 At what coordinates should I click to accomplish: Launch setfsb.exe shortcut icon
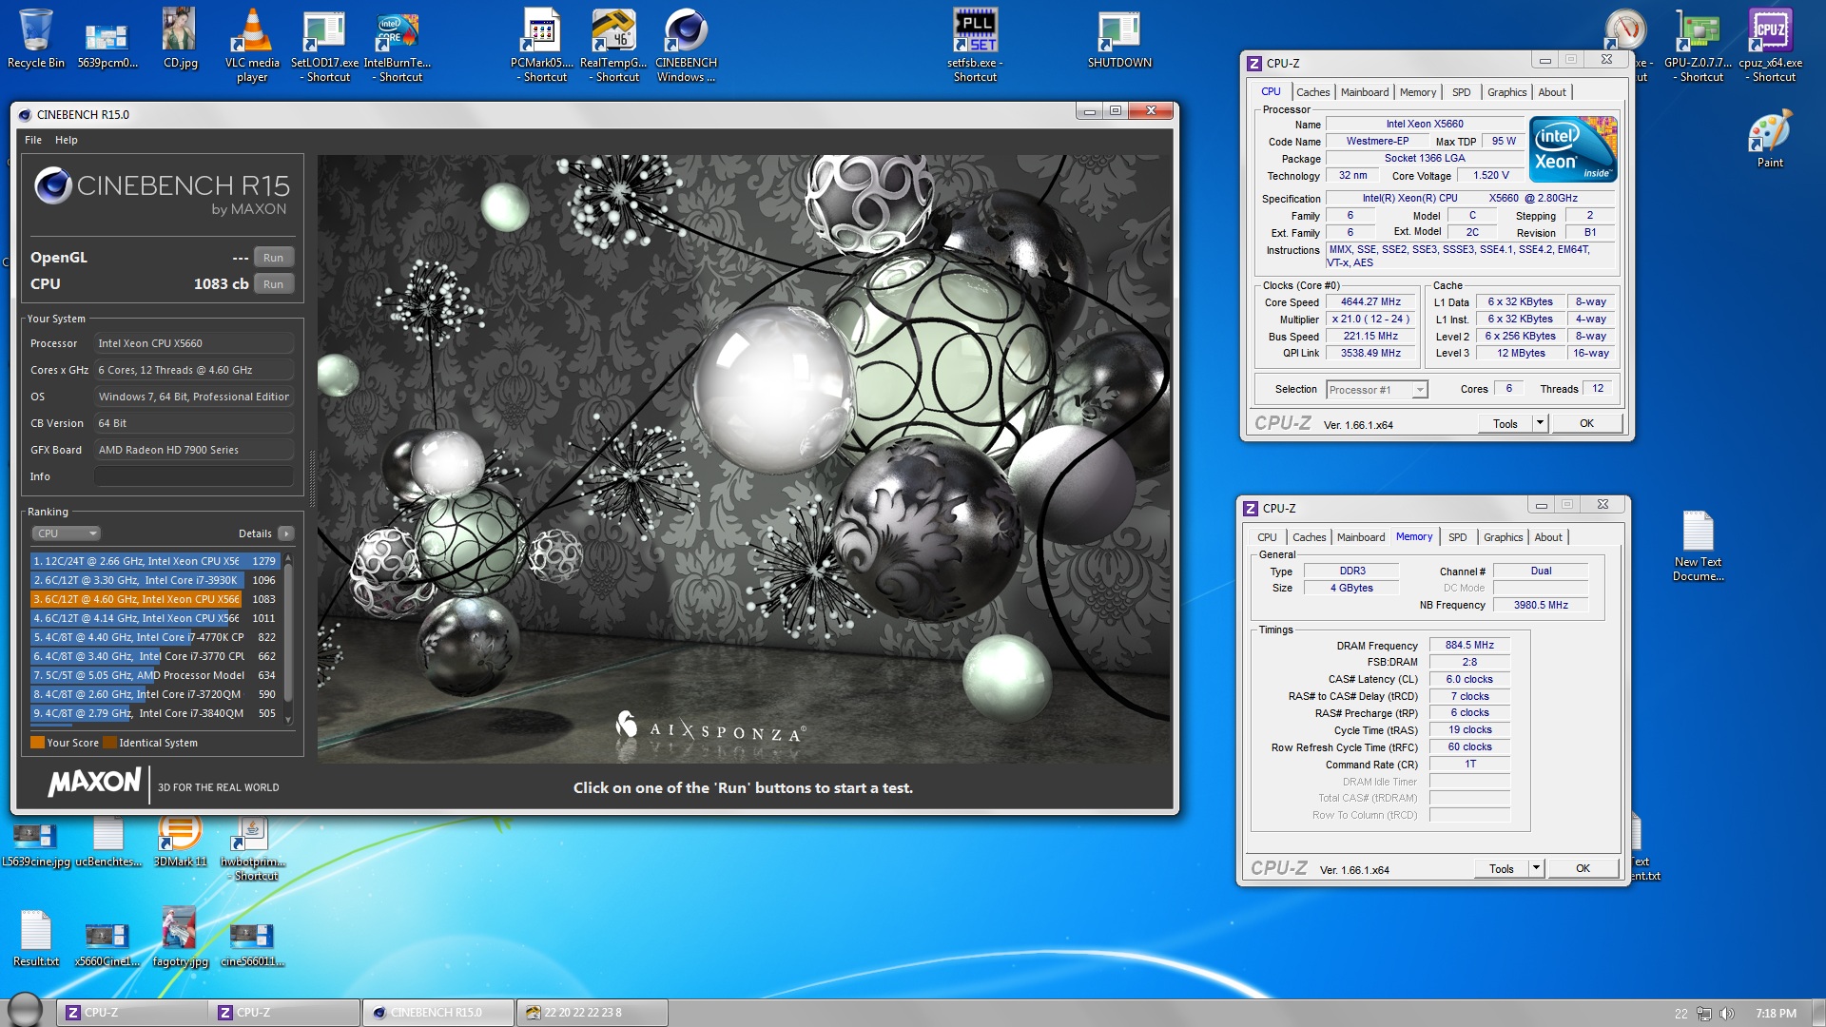coord(975,45)
